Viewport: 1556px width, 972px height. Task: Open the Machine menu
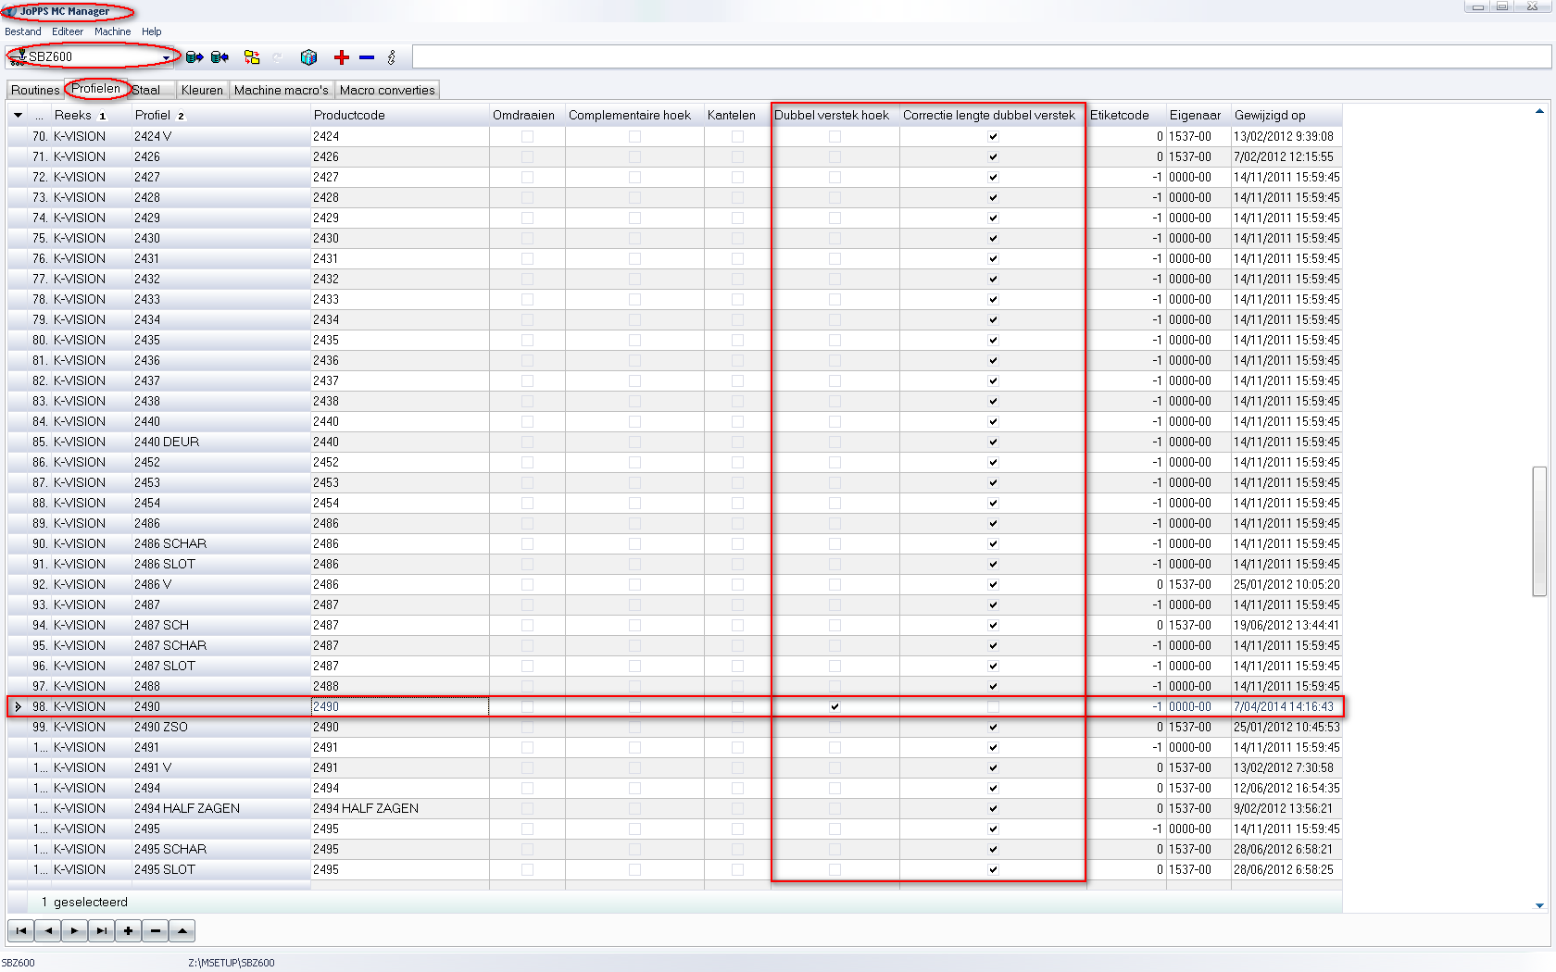(113, 31)
